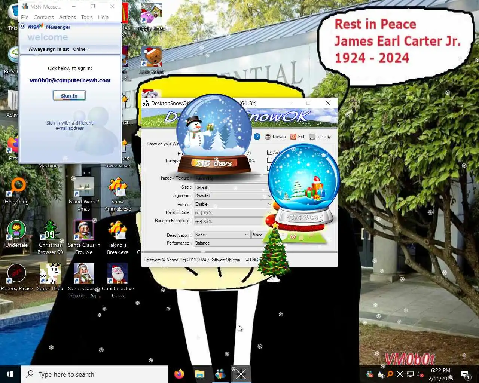Switch to MSN Messenger taskbar button
This screenshot has height=383, width=479.
[220, 374]
